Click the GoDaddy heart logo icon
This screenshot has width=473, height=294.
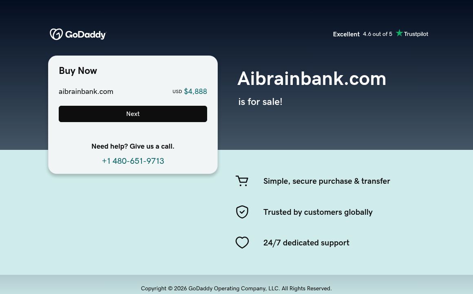[57, 34]
